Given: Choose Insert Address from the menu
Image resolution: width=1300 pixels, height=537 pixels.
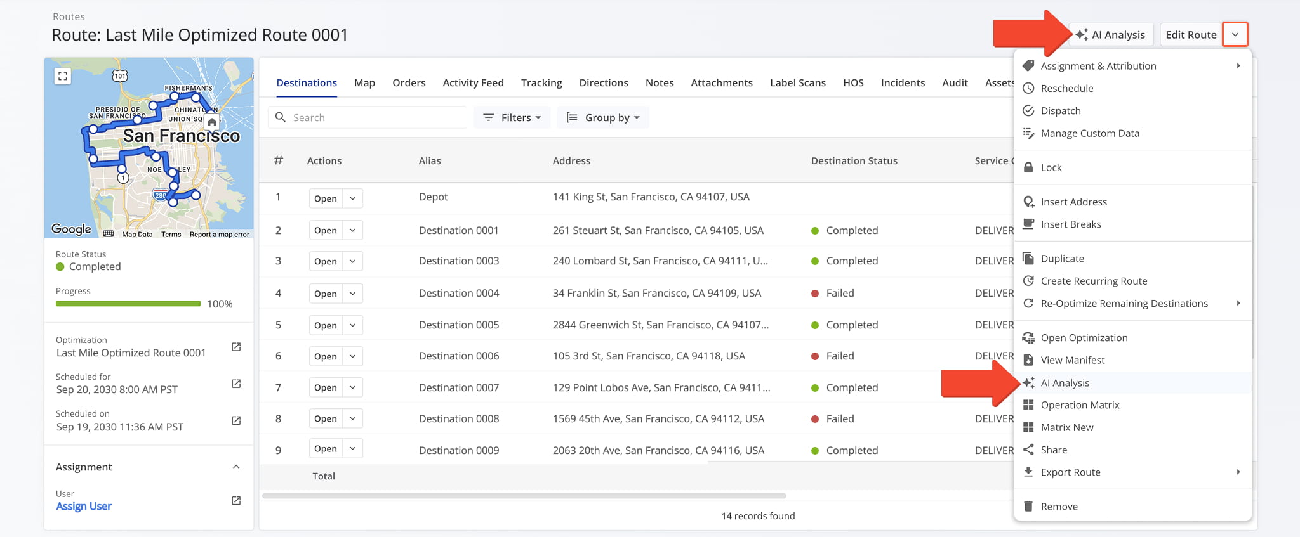Looking at the screenshot, I should coord(1133,202).
